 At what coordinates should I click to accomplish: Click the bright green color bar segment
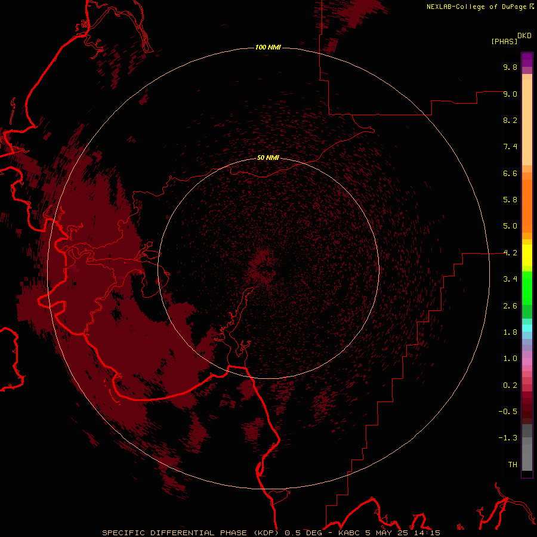click(x=527, y=289)
